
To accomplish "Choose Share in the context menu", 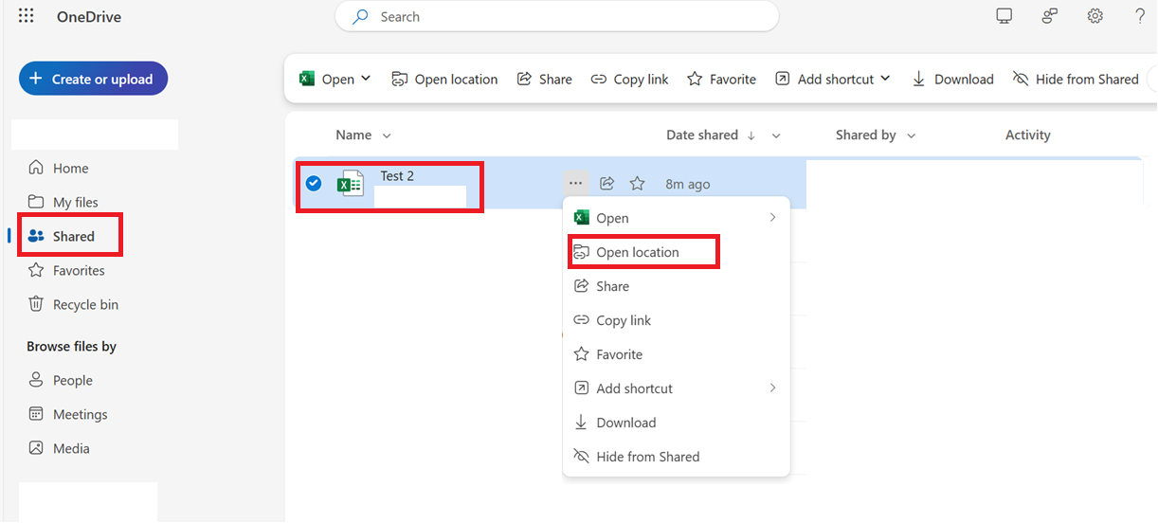I will (x=677, y=286).
